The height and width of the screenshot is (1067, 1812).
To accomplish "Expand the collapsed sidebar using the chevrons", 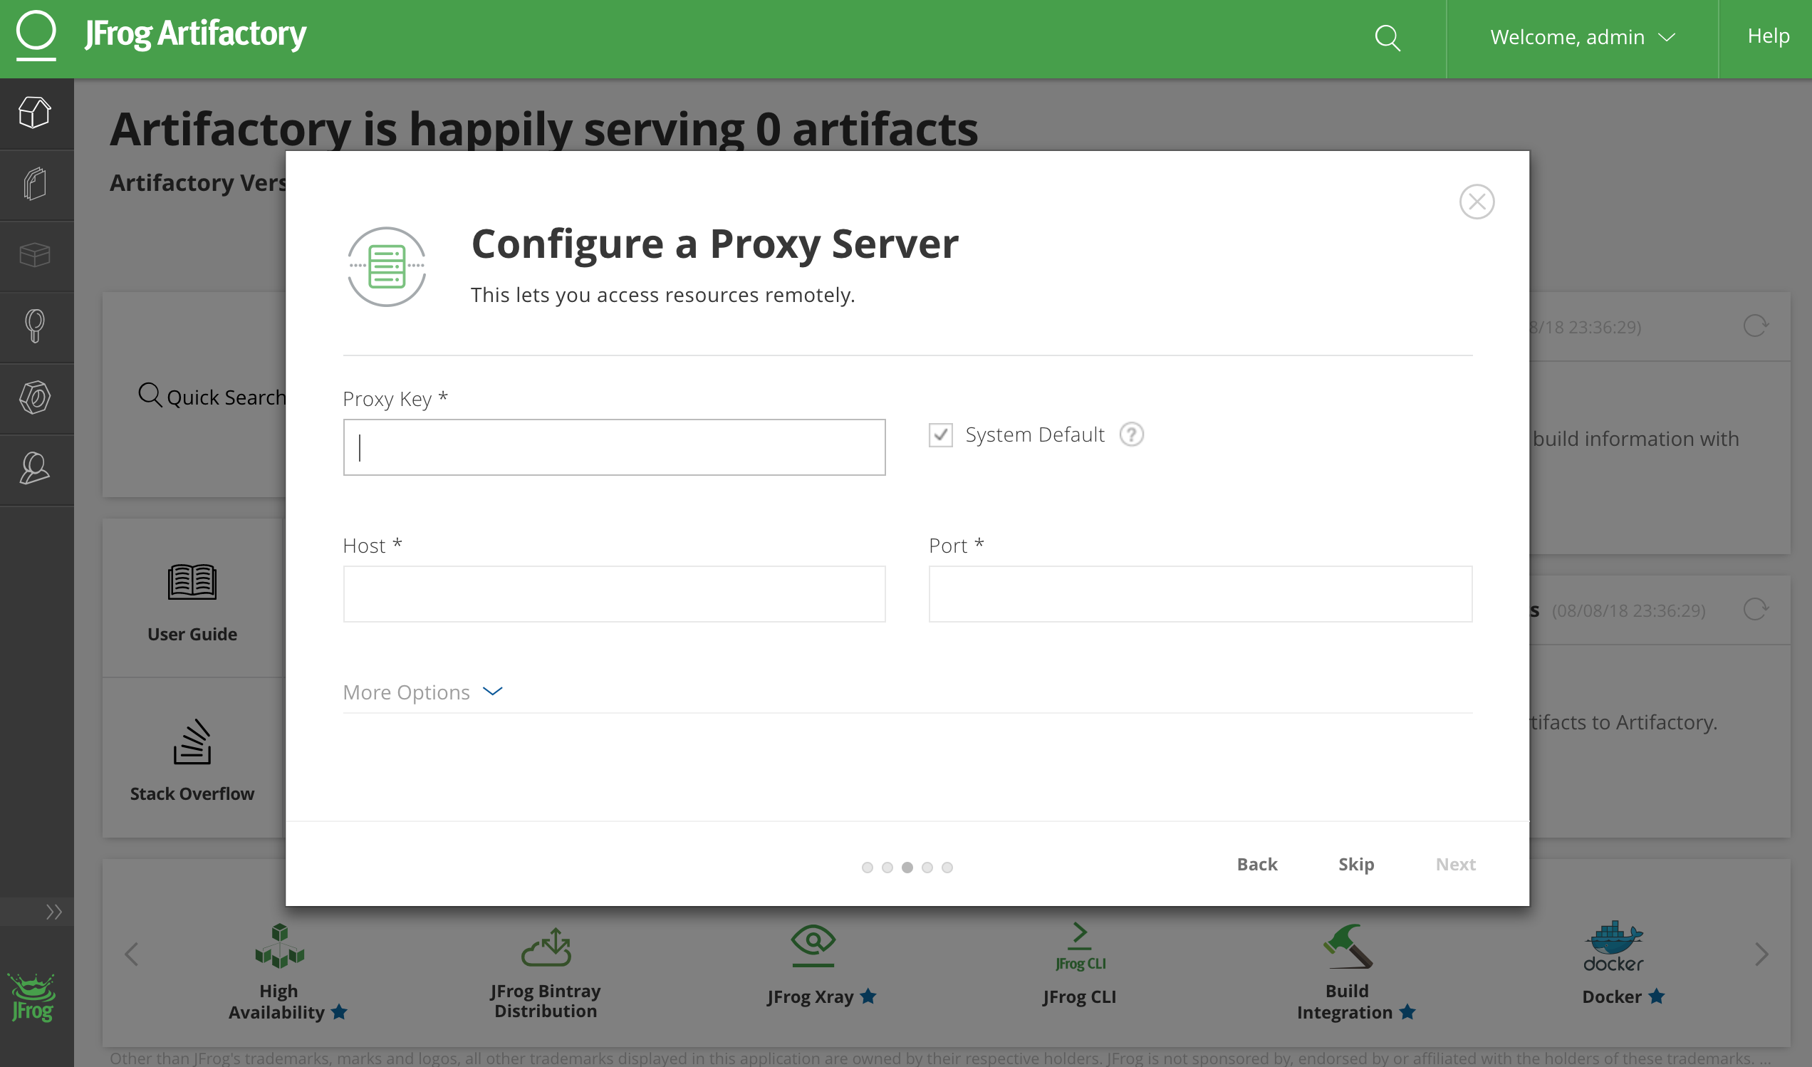I will click(x=53, y=912).
